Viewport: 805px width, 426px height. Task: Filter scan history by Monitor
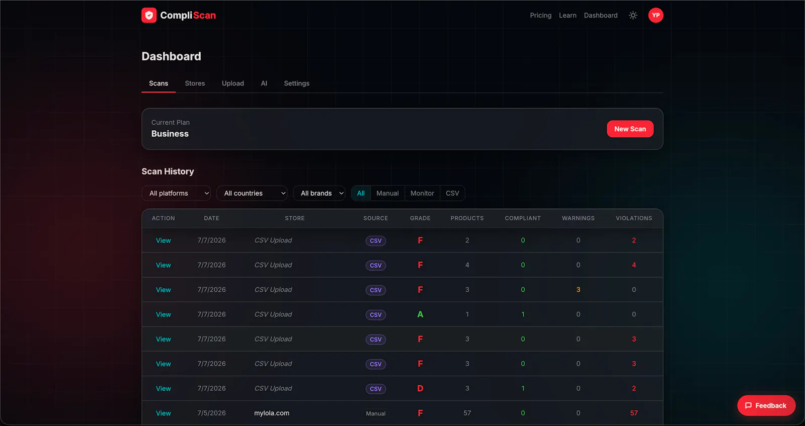422,193
